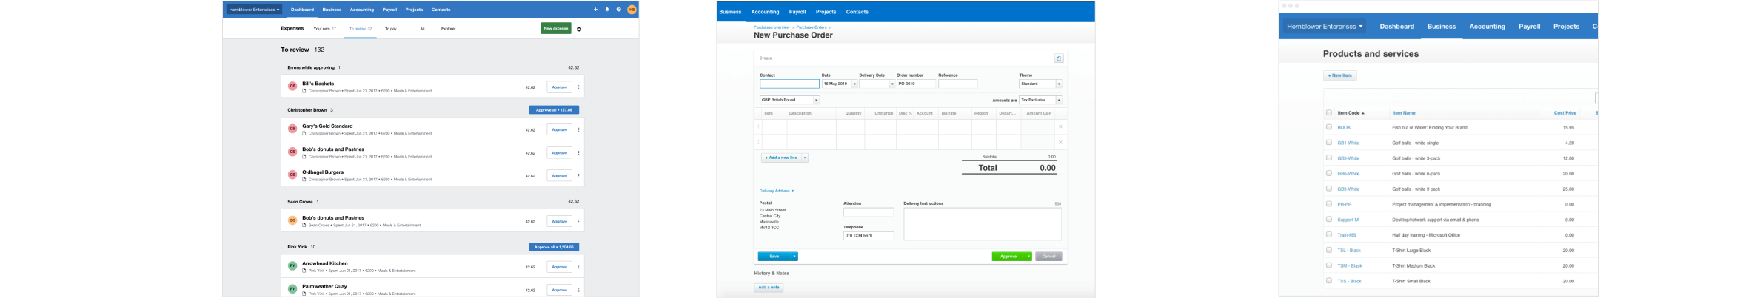Expand the Tax Exclusive amounts dropdown
1740x298 pixels.
pos(1058,100)
